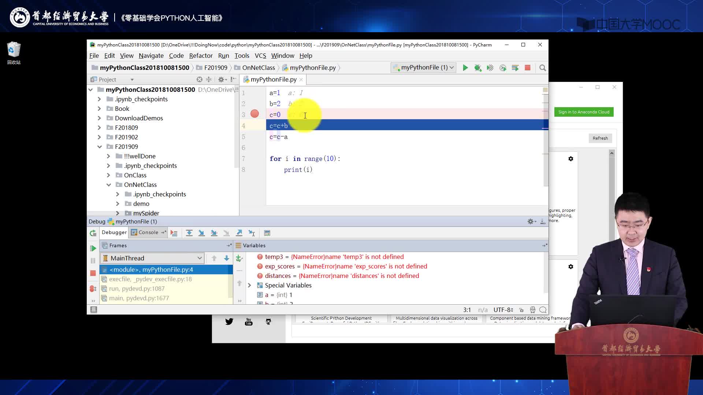Pause program icon in debug sidebar
Viewport: 703px width, 395px height.
pos(93,261)
